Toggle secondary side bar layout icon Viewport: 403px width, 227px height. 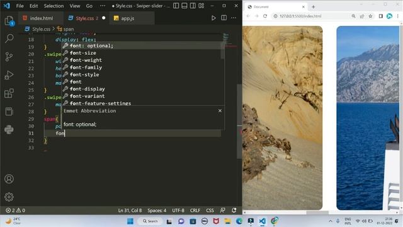pyautogui.click(x=193, y=6)
